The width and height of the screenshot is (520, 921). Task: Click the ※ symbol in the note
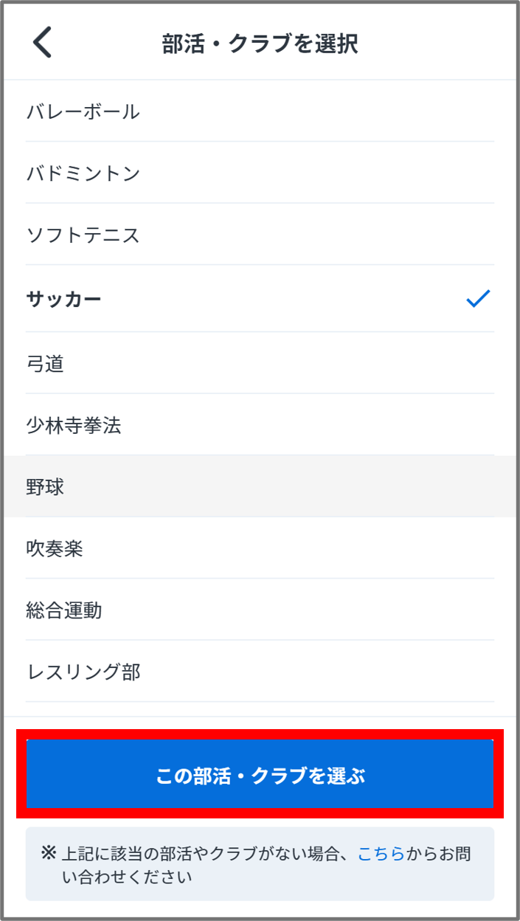[x=49, y=854]
